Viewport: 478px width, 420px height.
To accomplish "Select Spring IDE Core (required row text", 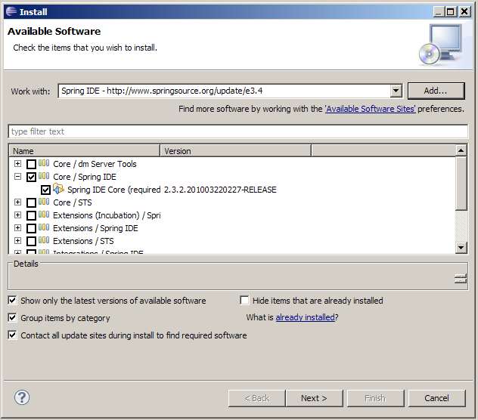I will point(114,190).
